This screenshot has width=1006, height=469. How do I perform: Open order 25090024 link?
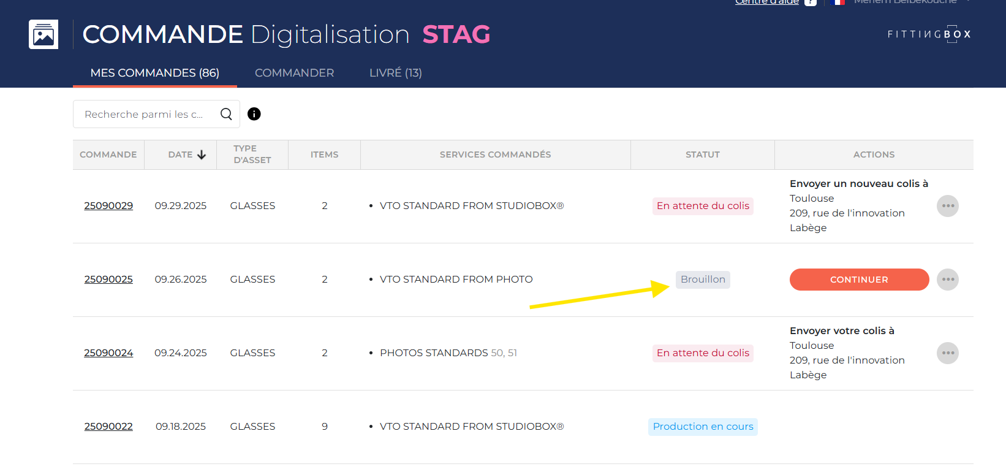click(108, 353)
